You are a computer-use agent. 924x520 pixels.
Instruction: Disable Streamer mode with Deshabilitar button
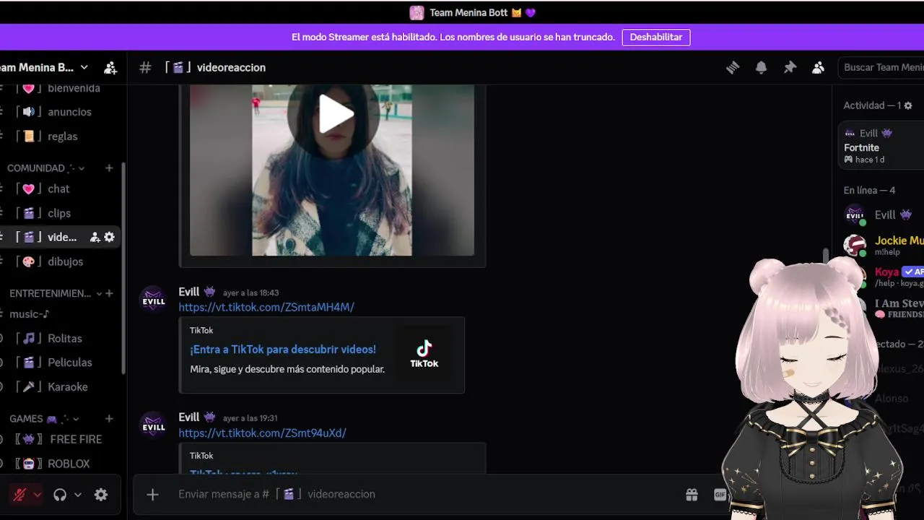[x=655, y=37]
